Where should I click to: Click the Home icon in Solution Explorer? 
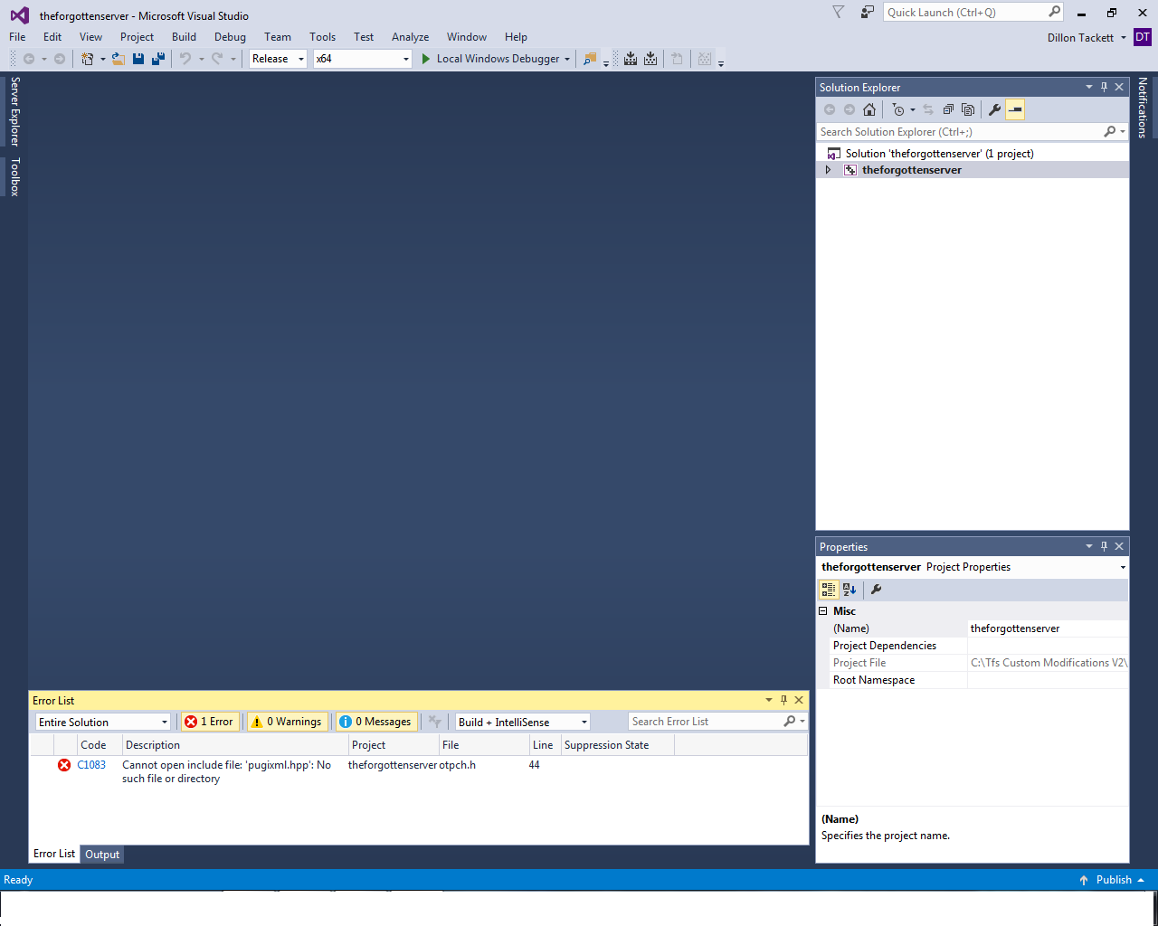pos(869,109)
